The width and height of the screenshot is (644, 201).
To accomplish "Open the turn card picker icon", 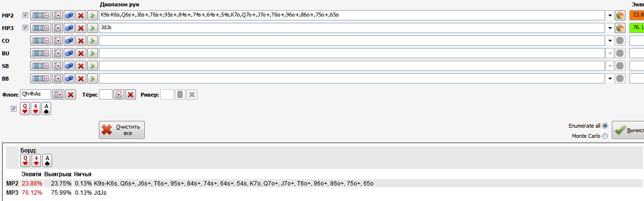I will click(118, 94).
